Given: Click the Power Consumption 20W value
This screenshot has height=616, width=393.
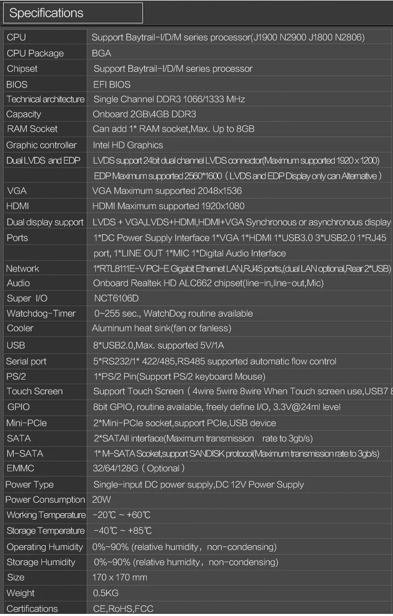Looking at the screenshot, I should point(101,499).
